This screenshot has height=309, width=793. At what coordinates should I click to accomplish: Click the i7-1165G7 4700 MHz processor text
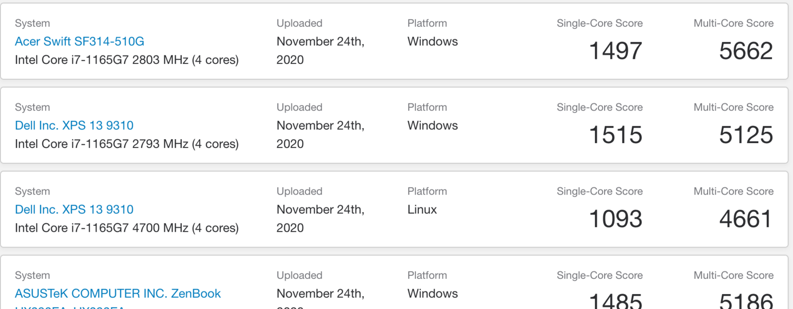click(x=127, y=228)
